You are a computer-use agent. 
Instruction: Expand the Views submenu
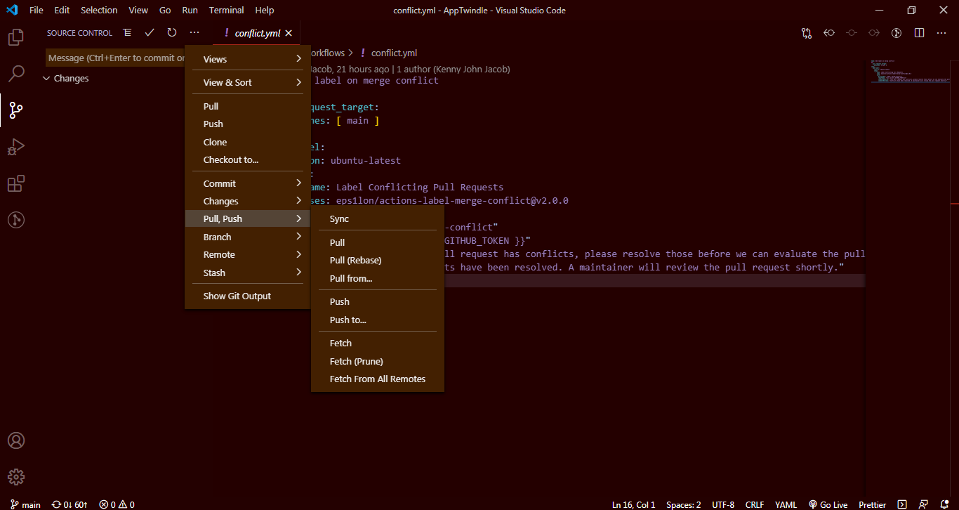(x=248, y=59)
